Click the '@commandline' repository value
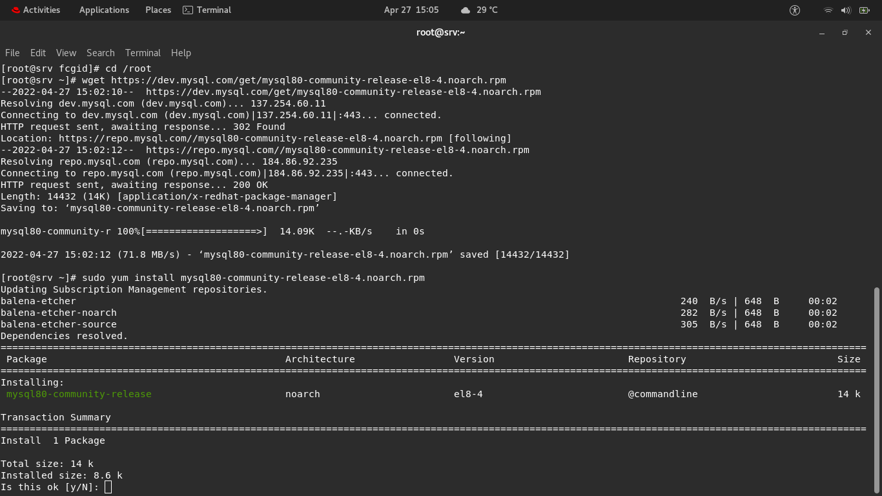The image size is (882, 496). 662,394
